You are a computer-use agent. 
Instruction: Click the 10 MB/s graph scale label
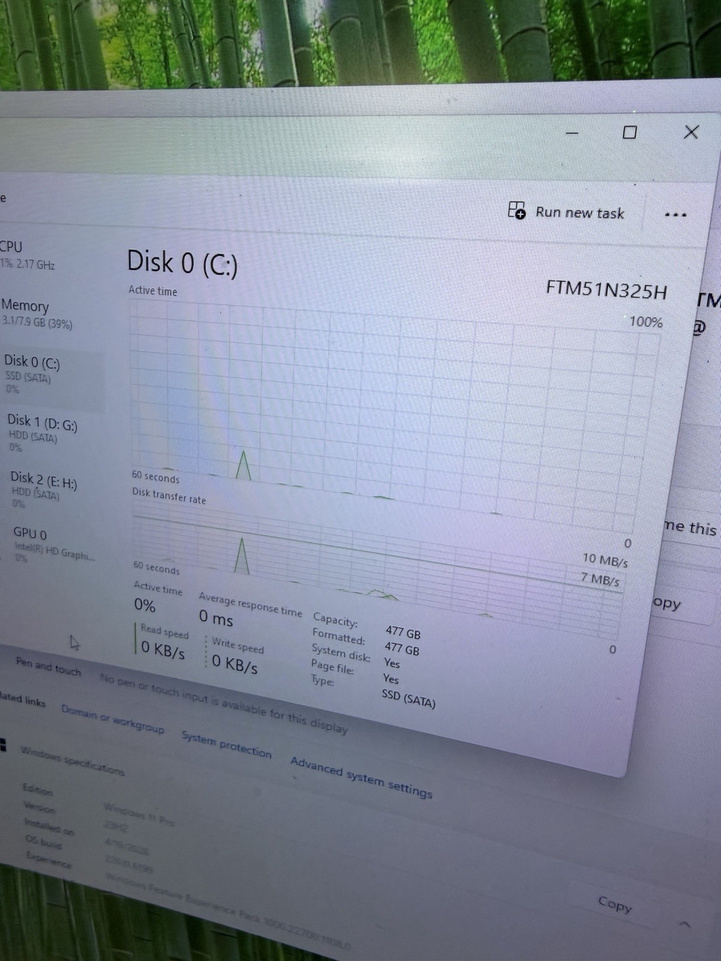(605, 560)
